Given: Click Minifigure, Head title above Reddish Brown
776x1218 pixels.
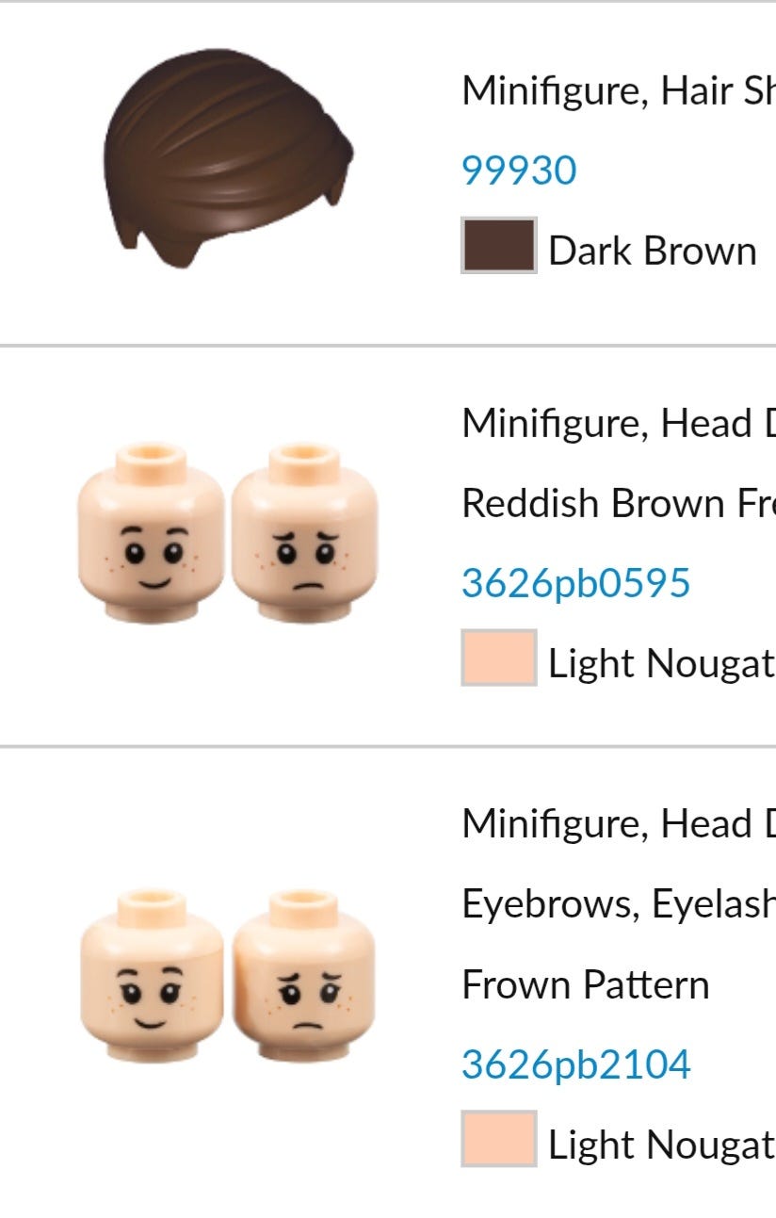Looking at the screenshot, I should [x=619, y=425].
